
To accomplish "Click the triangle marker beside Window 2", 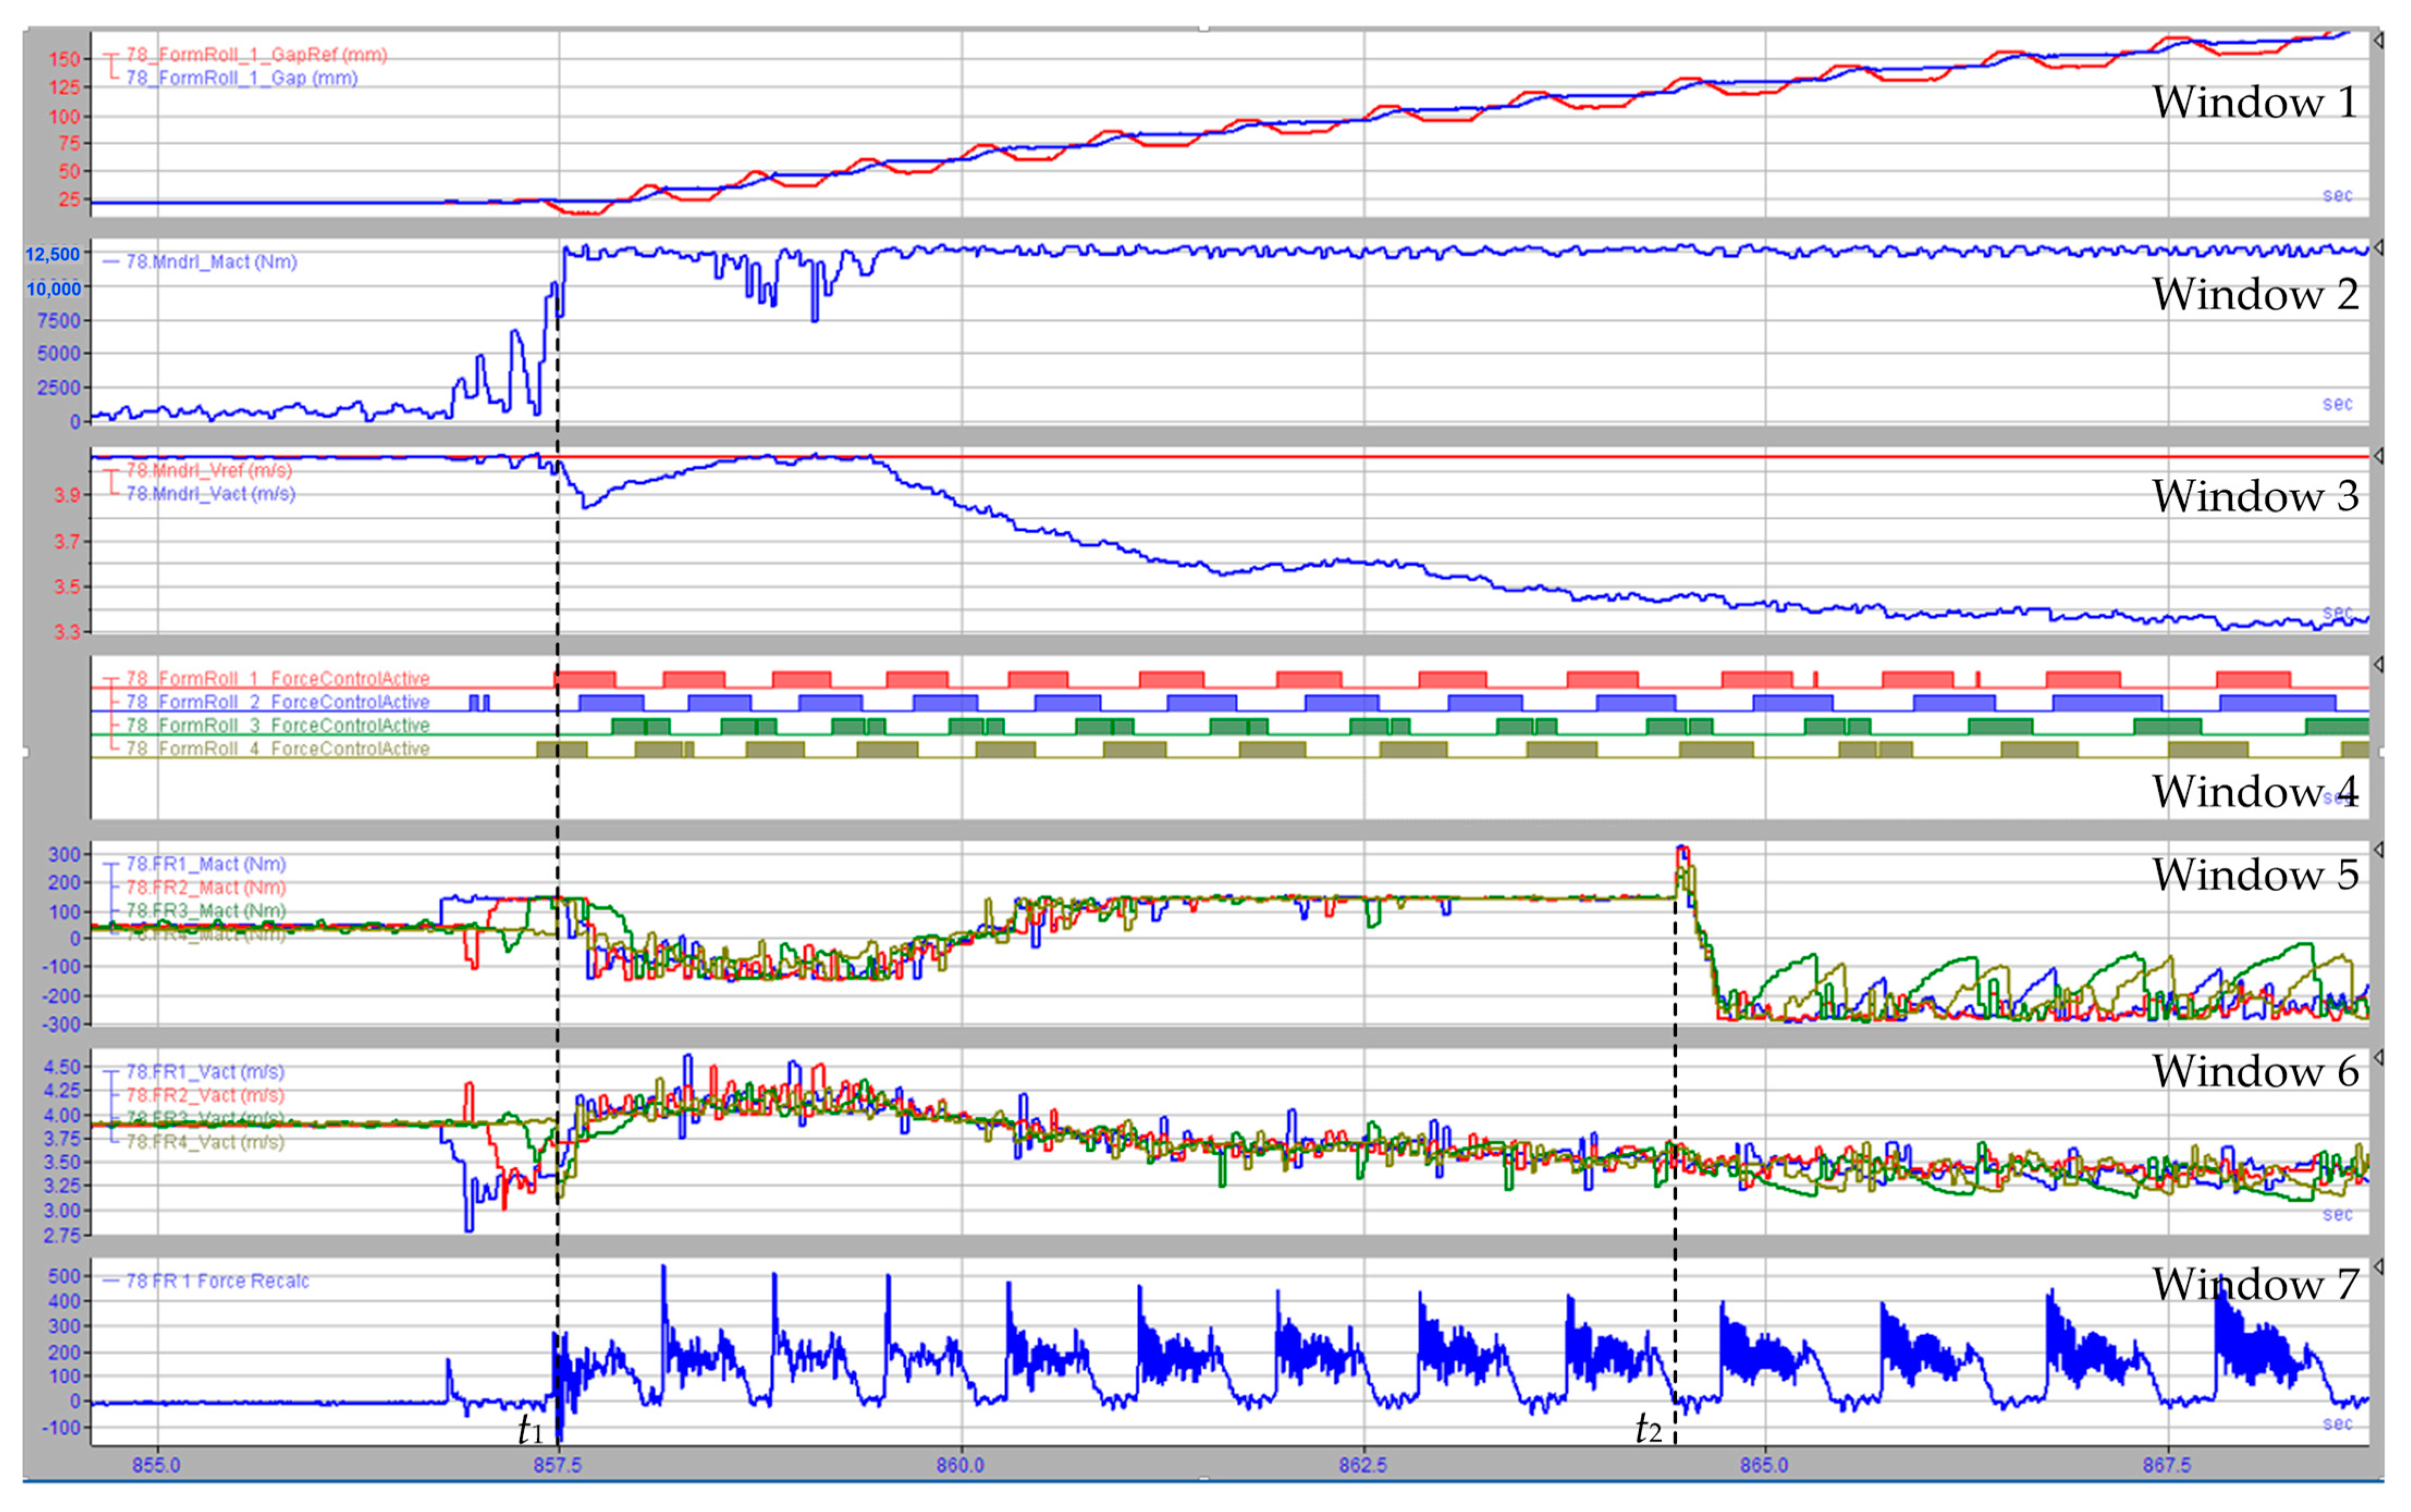I will click(2378, 248).
